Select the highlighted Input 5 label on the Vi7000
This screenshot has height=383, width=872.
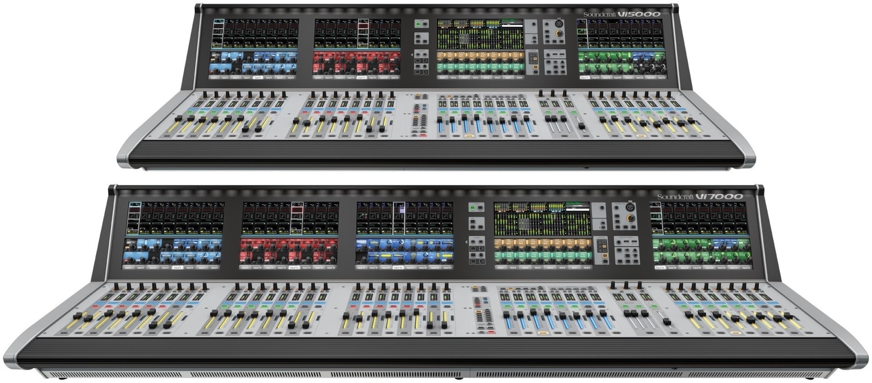coord(177,267)
